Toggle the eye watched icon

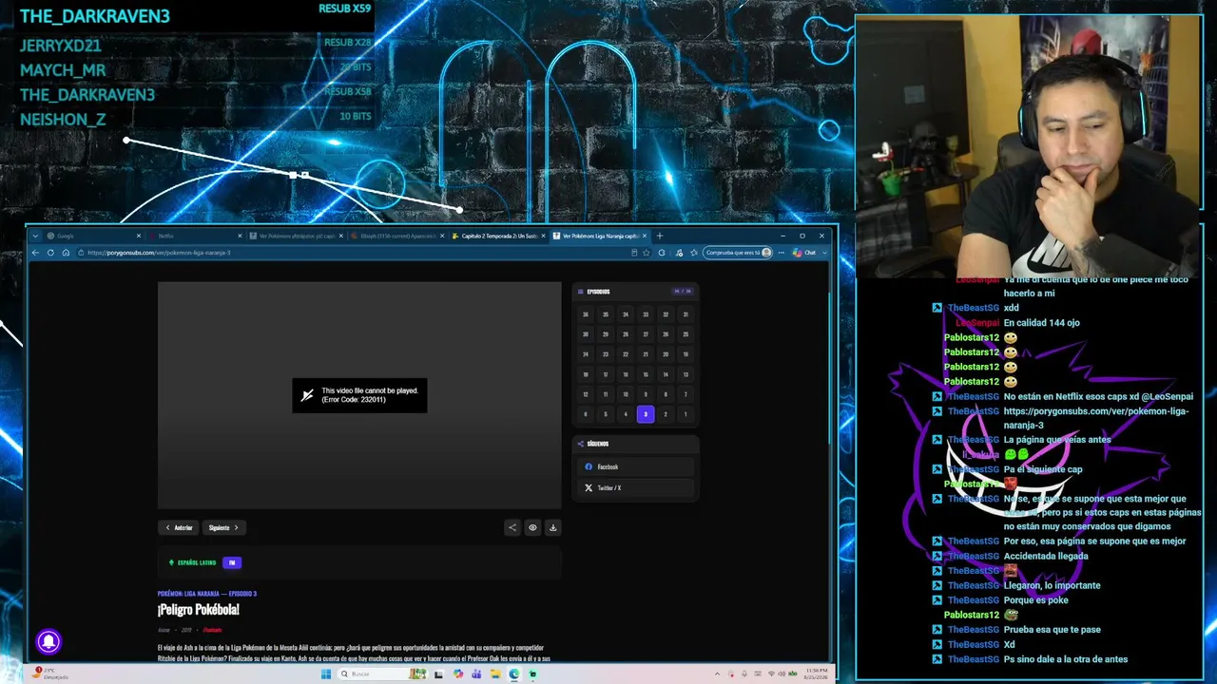532,527
